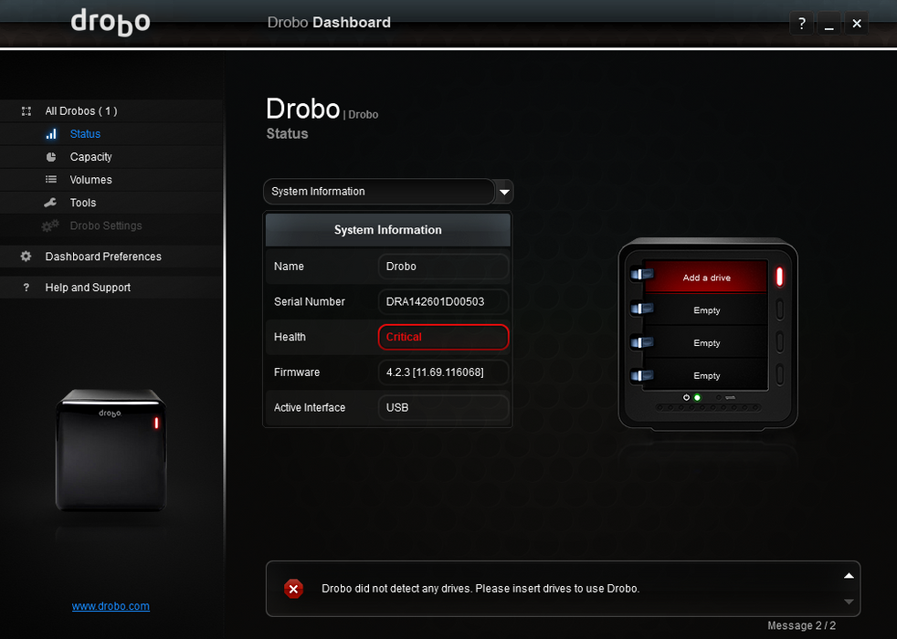Click the down arrow on the message bar

click(849, 602)
